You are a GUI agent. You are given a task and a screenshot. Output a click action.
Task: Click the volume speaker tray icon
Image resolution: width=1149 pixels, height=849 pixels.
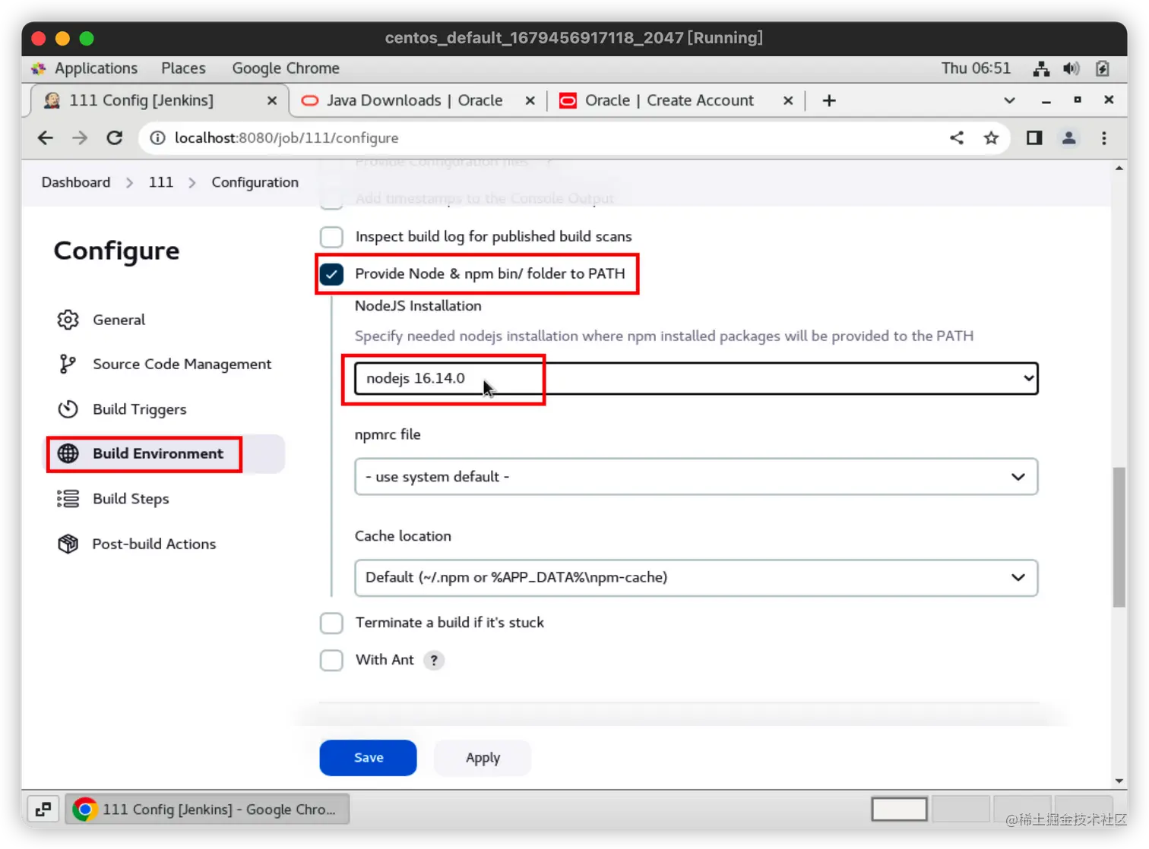click(x=1071, y=68)
